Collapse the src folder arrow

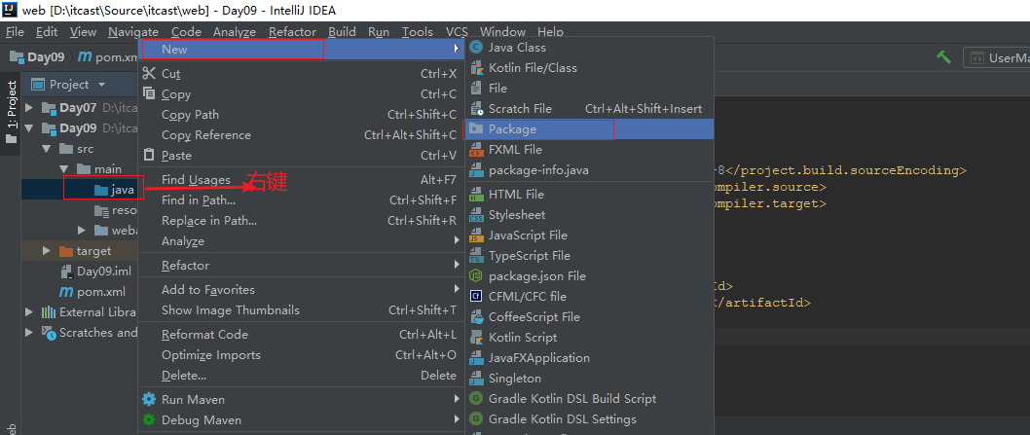[47, 149]
